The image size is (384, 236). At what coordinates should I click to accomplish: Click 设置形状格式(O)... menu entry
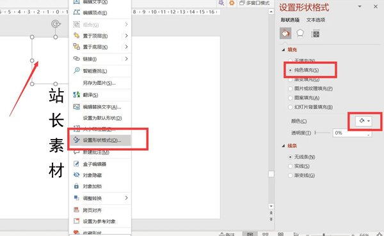click(x=100, y=140)
